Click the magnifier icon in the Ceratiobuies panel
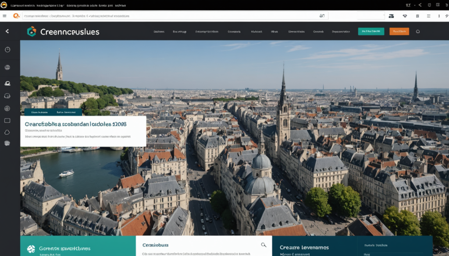 tap(264, 245)
